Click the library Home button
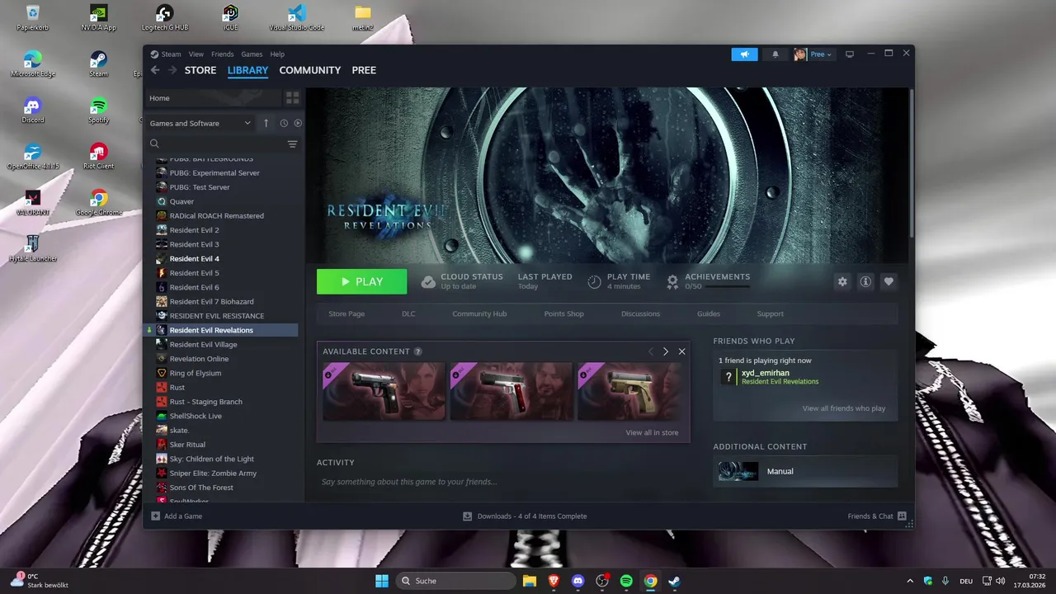Image resolution: width=1056 pixels, height=594 pixels. click(x=213, y=98)
